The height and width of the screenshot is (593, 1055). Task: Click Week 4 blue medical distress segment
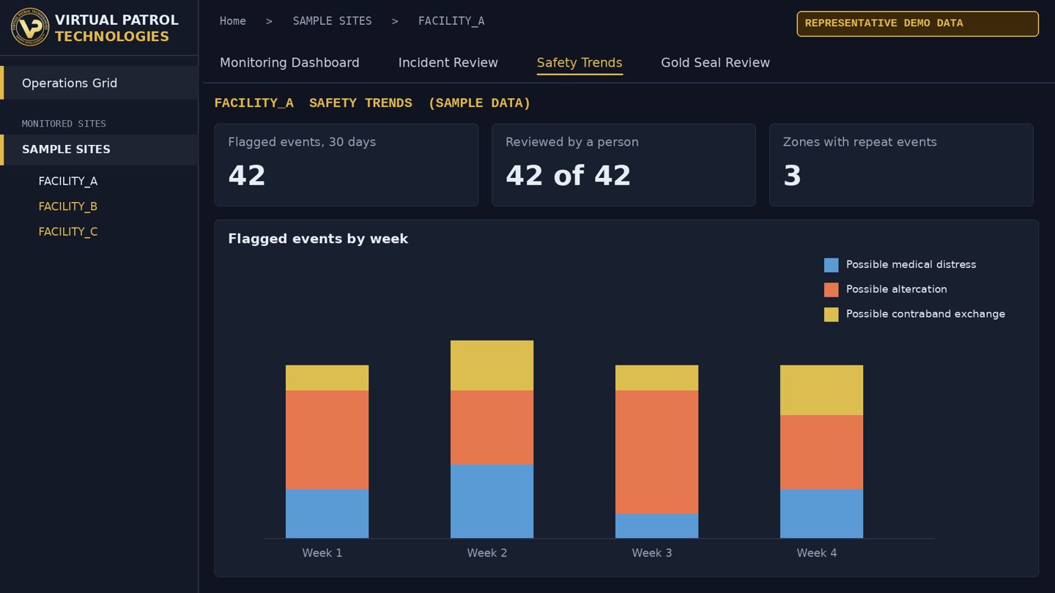pos(821,514)
